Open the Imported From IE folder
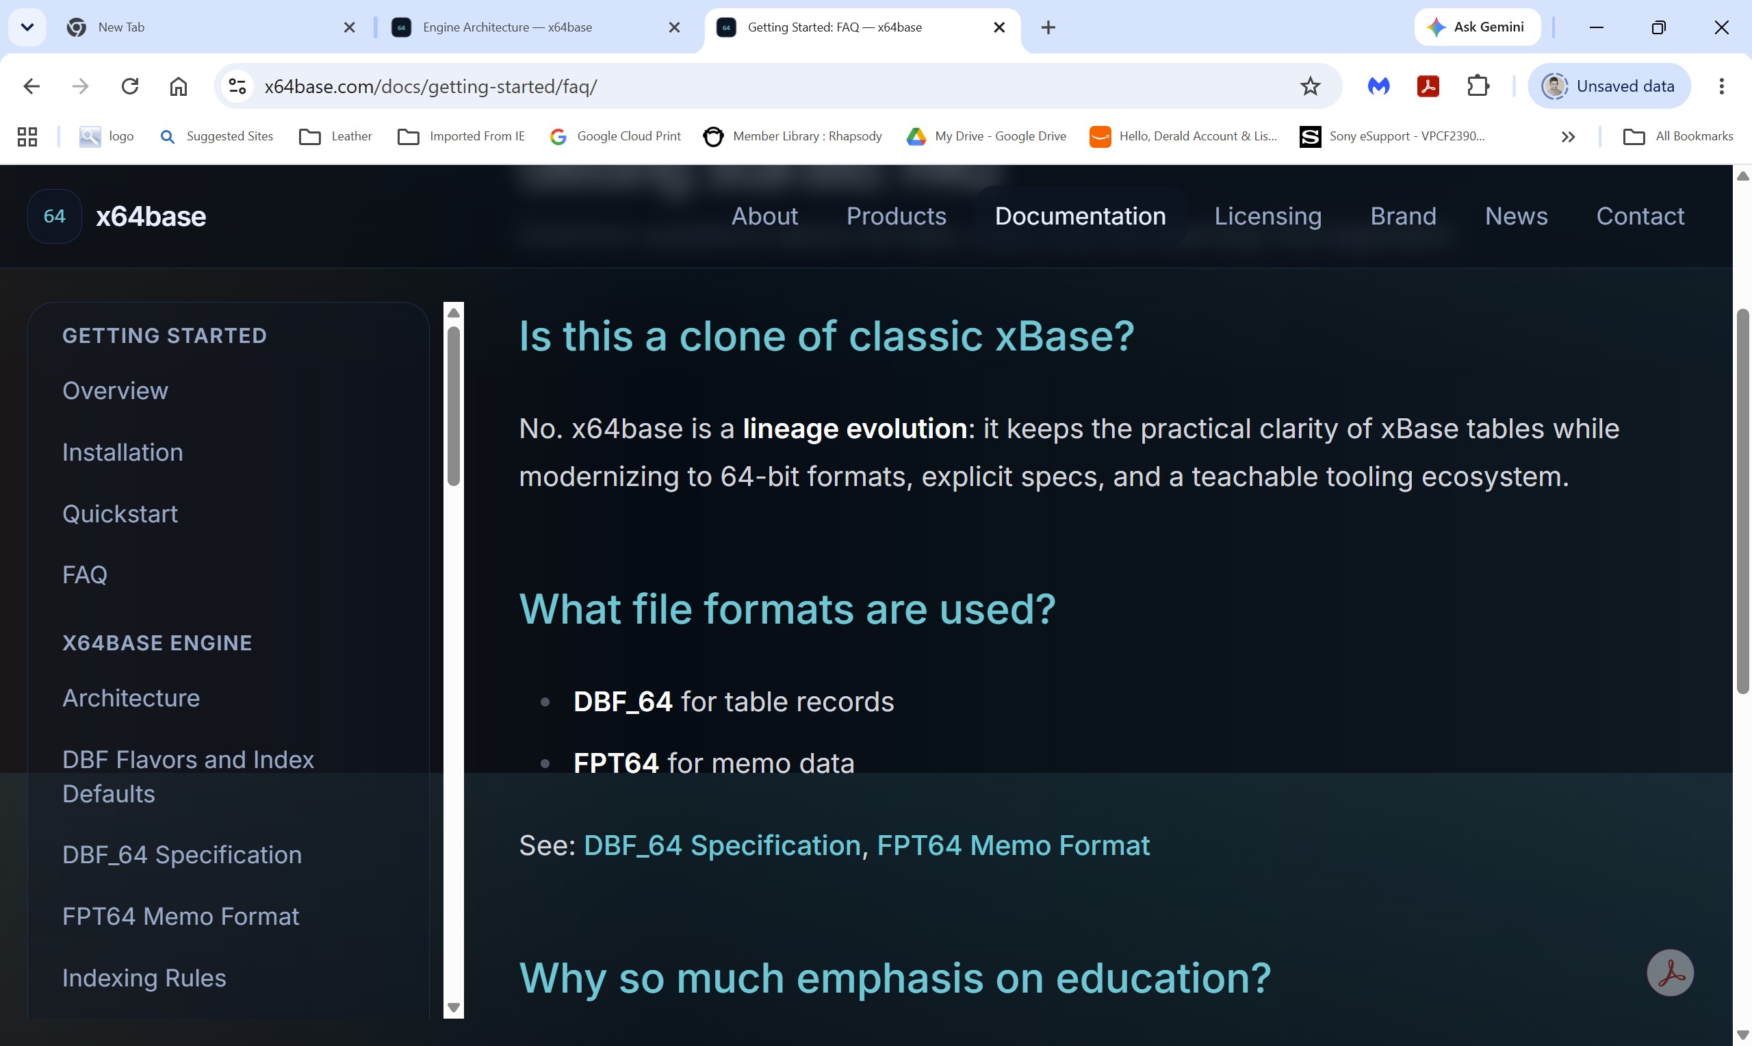The height and width of the screenshot is (1046, 1752). pyautogui.click(x=461, y=136)
